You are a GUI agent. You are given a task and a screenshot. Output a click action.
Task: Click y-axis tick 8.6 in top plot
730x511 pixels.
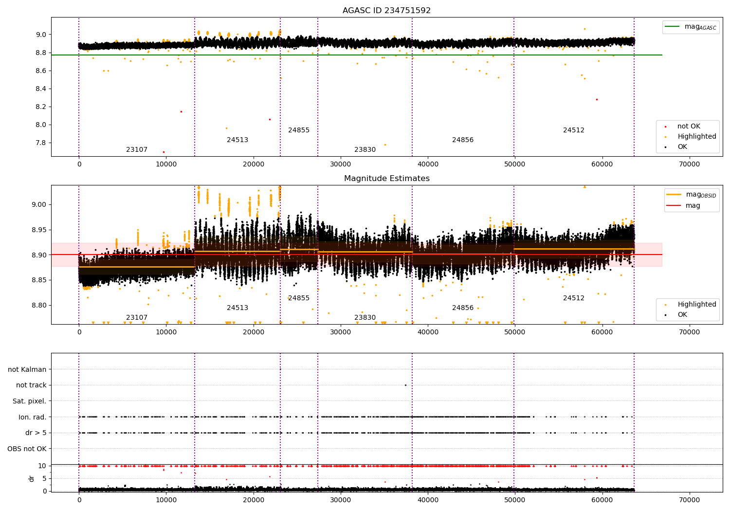[40, 71]
